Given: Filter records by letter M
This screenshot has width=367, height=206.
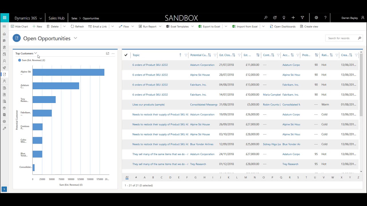Looking at the screenshot, I should [246, 177].
